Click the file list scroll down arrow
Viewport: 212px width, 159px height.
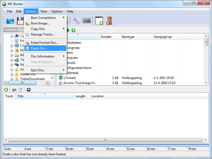pos(206,83)
